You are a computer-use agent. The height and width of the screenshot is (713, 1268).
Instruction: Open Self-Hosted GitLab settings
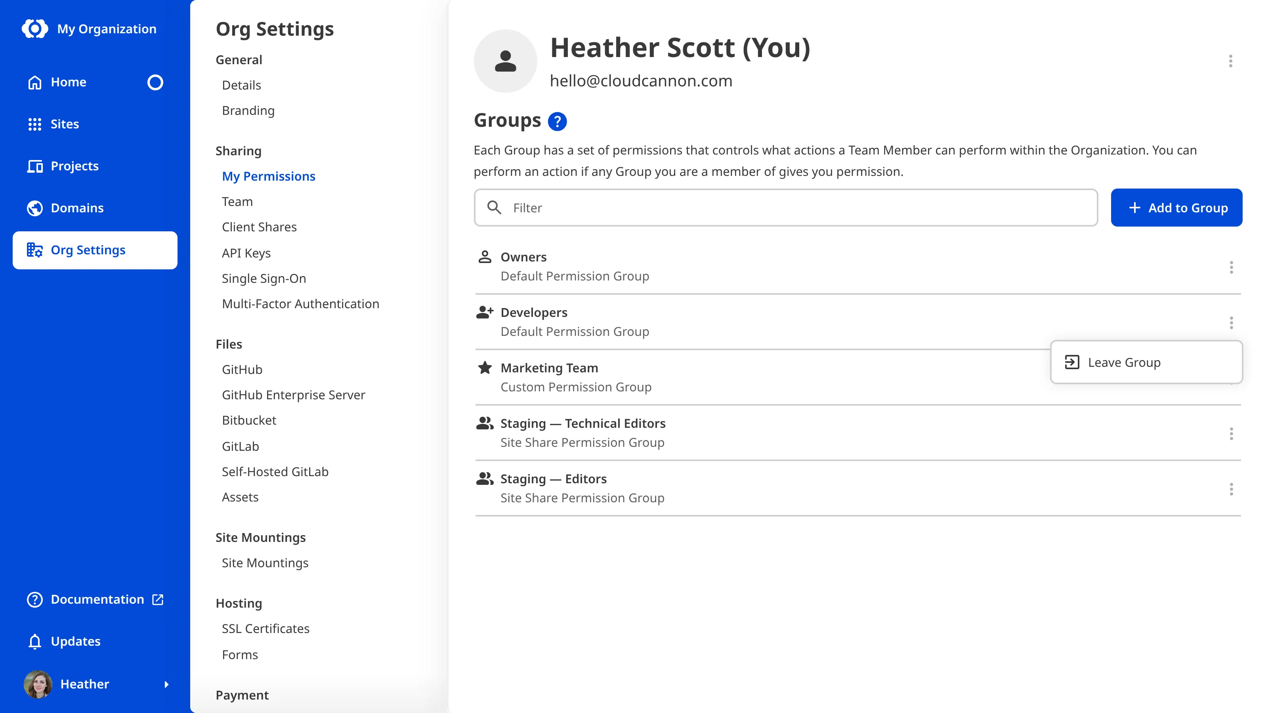point(275,471)
